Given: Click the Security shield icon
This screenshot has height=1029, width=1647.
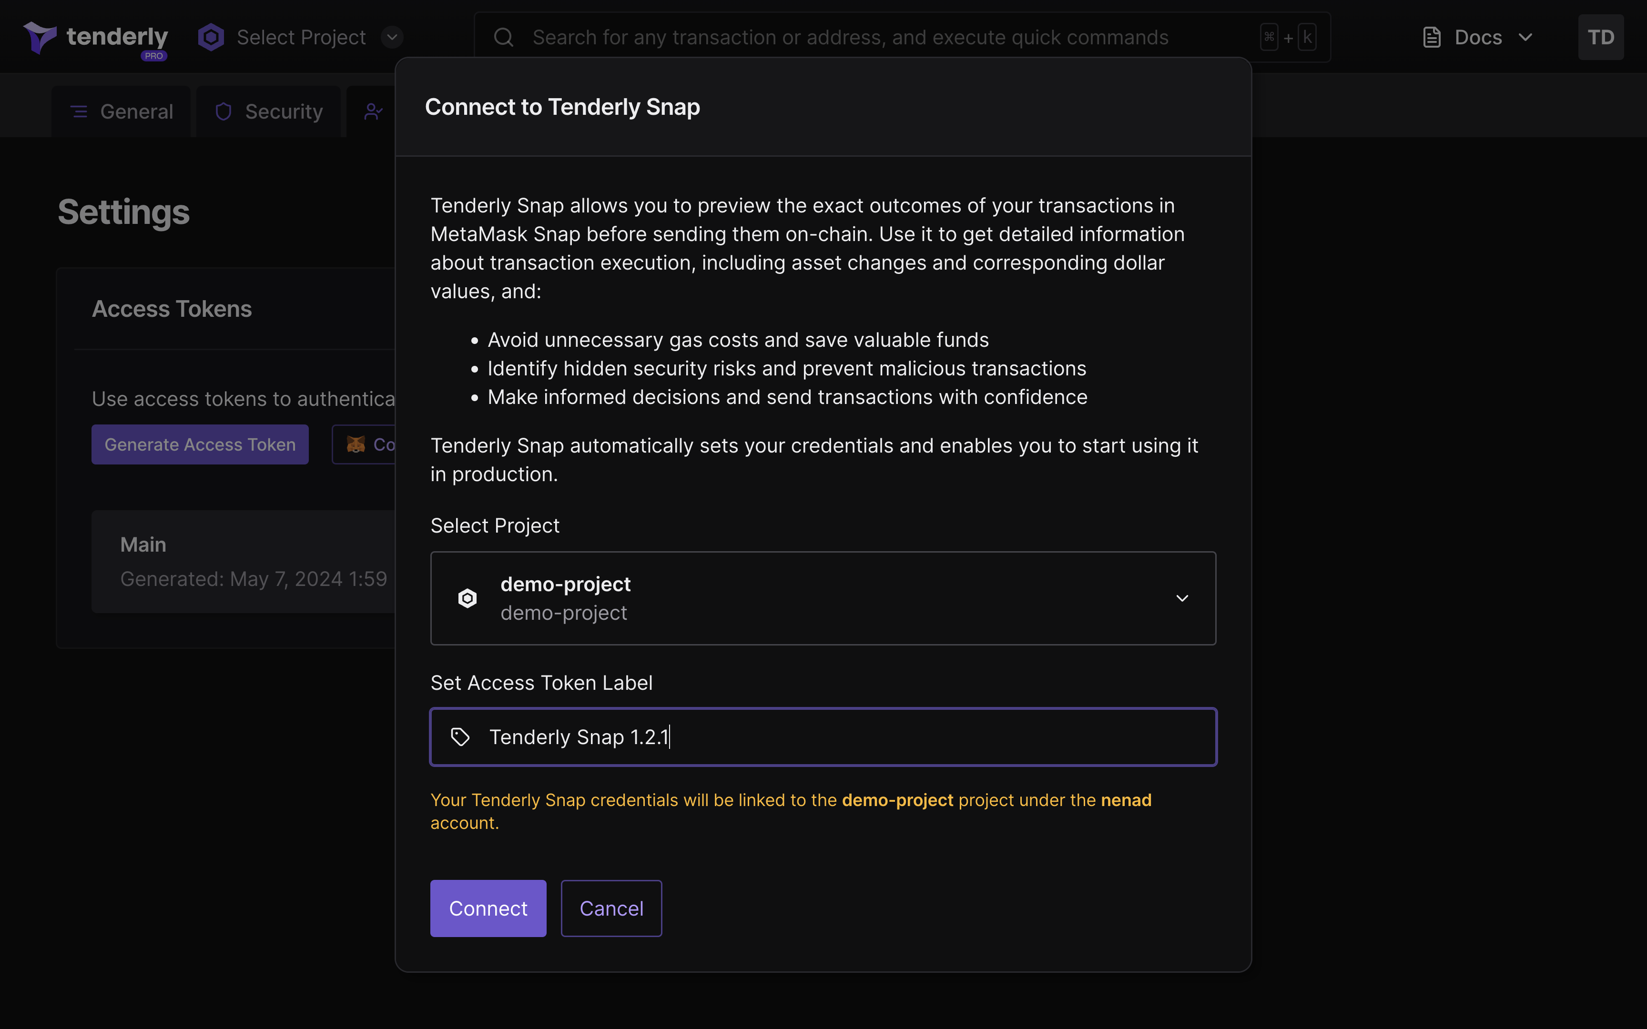Looking at the screenshot, I should (x=223, y=111).
